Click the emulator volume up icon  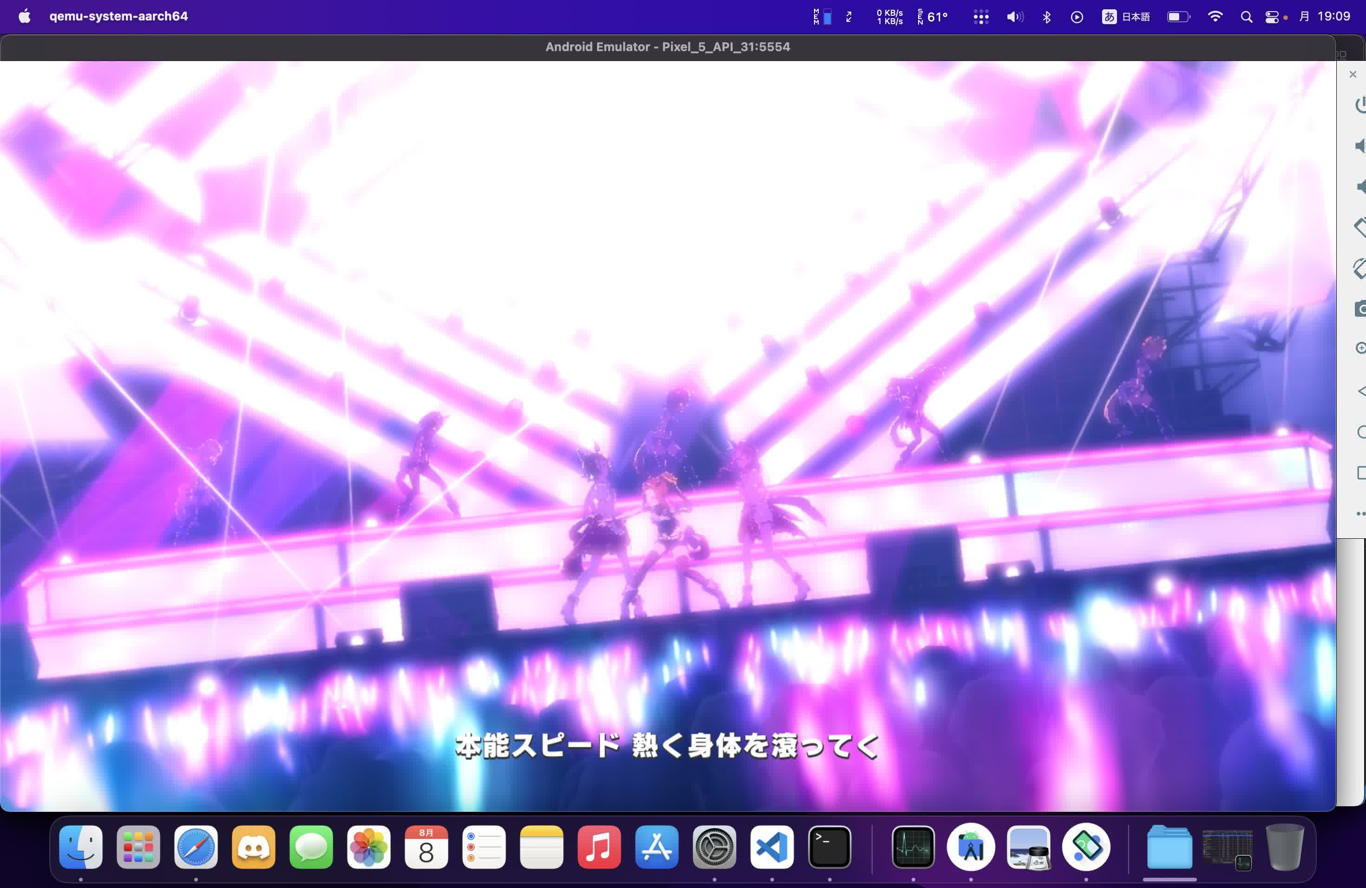1360,146
